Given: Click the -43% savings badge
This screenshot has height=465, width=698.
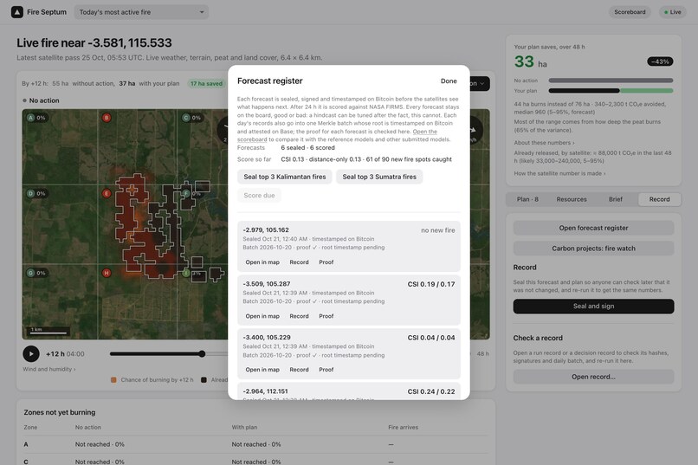Looking at the screenshot, I should (660, 61).
